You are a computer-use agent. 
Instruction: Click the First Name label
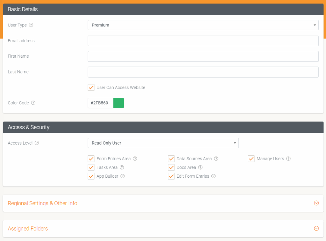[18, 56]
